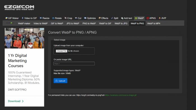This screenshot has height=110, width=196.
Task: Select the Video to GIF icon
Action: coord(23,18)
